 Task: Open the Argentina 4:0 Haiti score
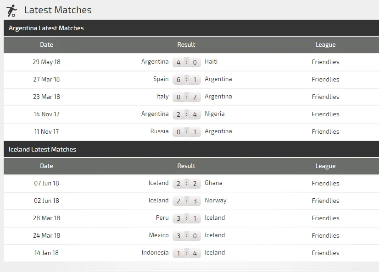click(x=186, y=62)
